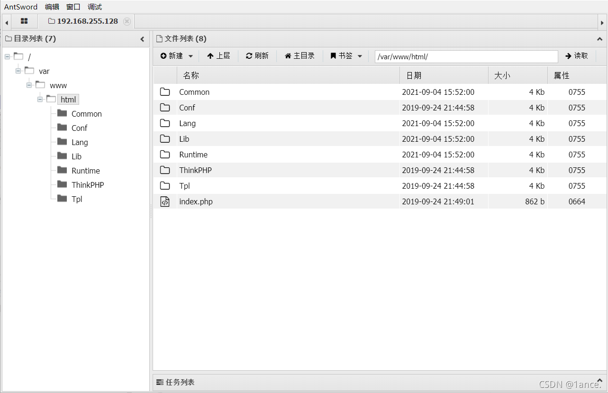The height and width of the screenshot is (393, 608).
Task: Select the ThinkPHP name in the file list
Action: click(195, 170)
